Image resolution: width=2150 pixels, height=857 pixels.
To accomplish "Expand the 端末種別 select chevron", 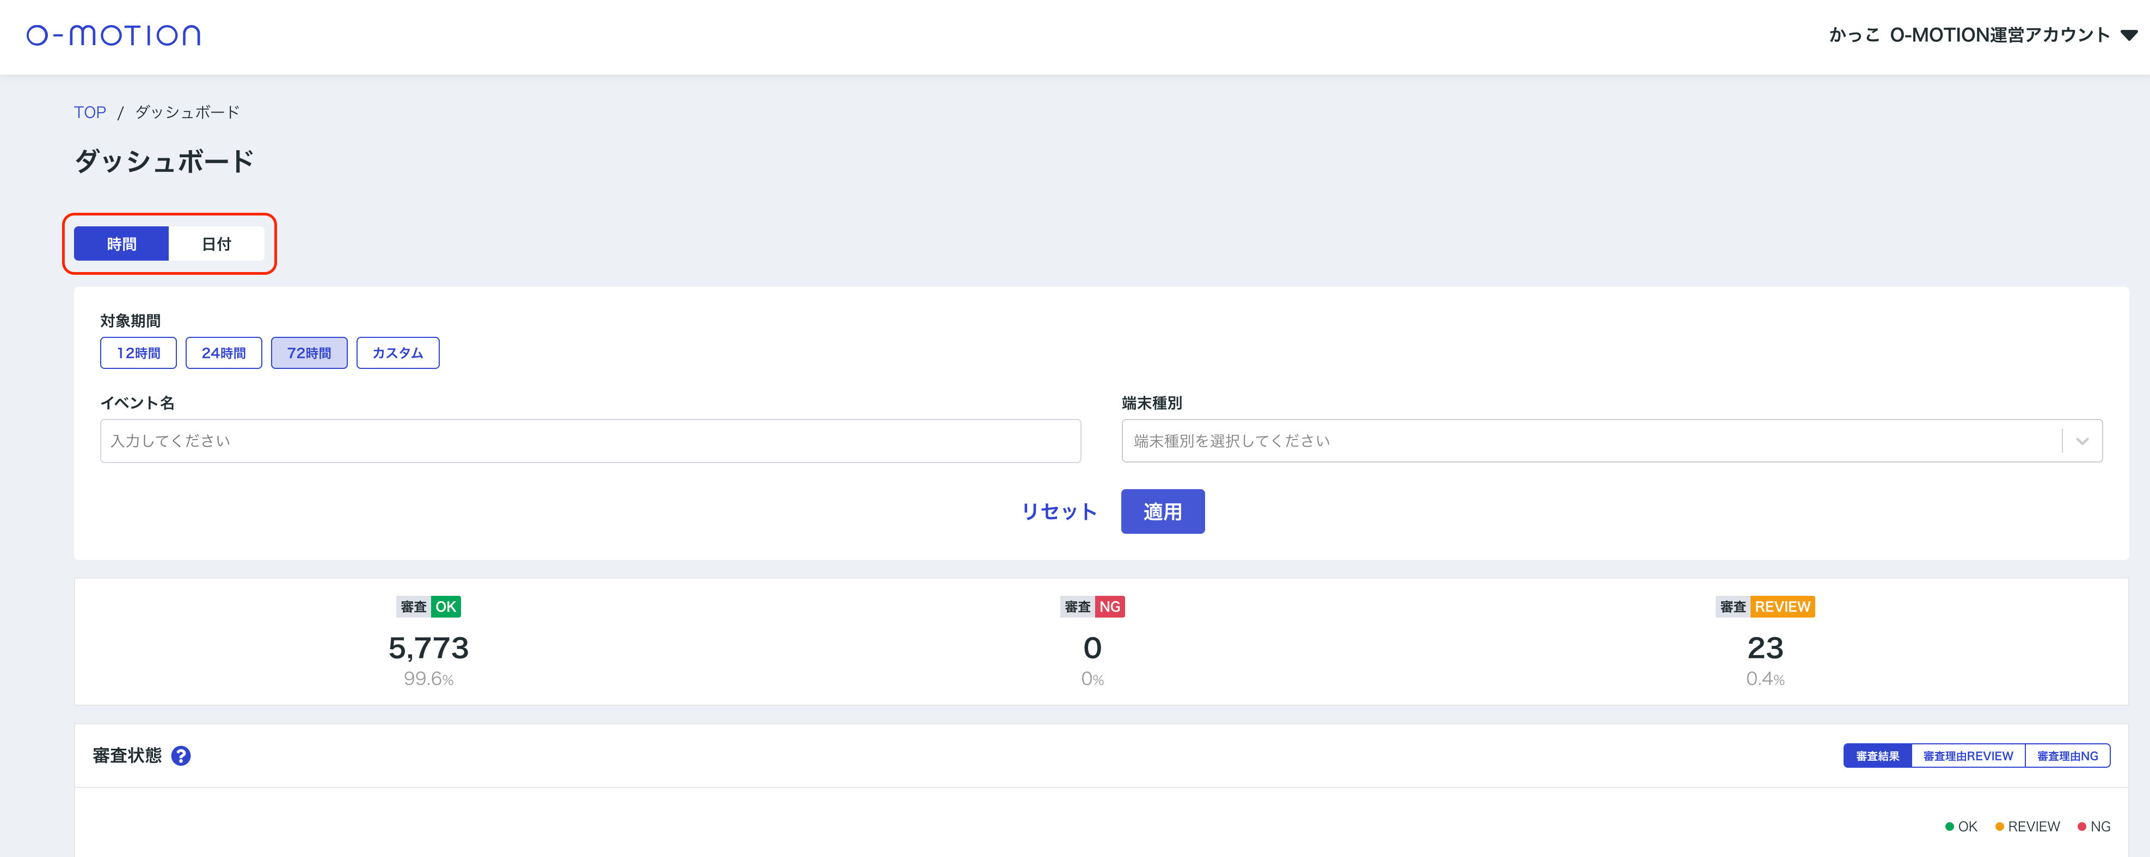I will pos(2081,441).
